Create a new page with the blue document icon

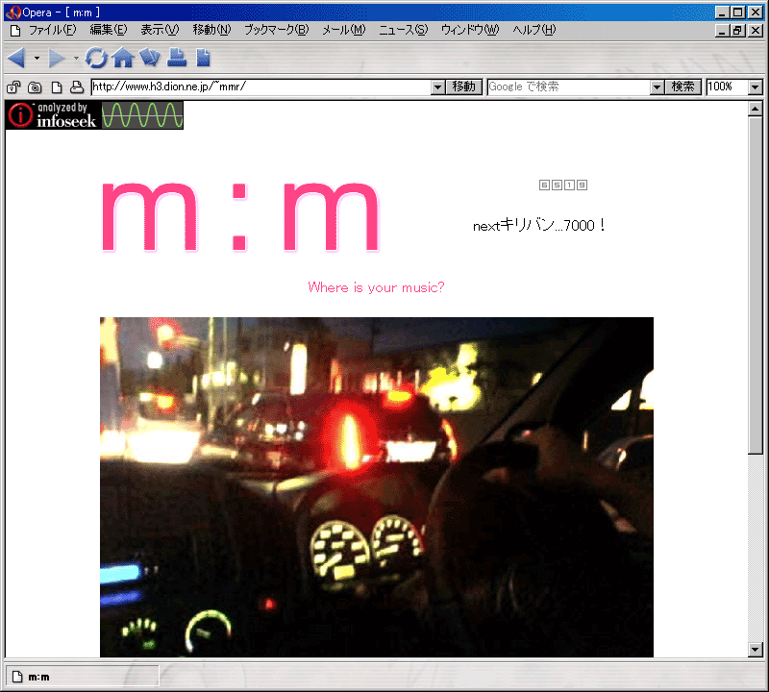[x=203, y=58]
